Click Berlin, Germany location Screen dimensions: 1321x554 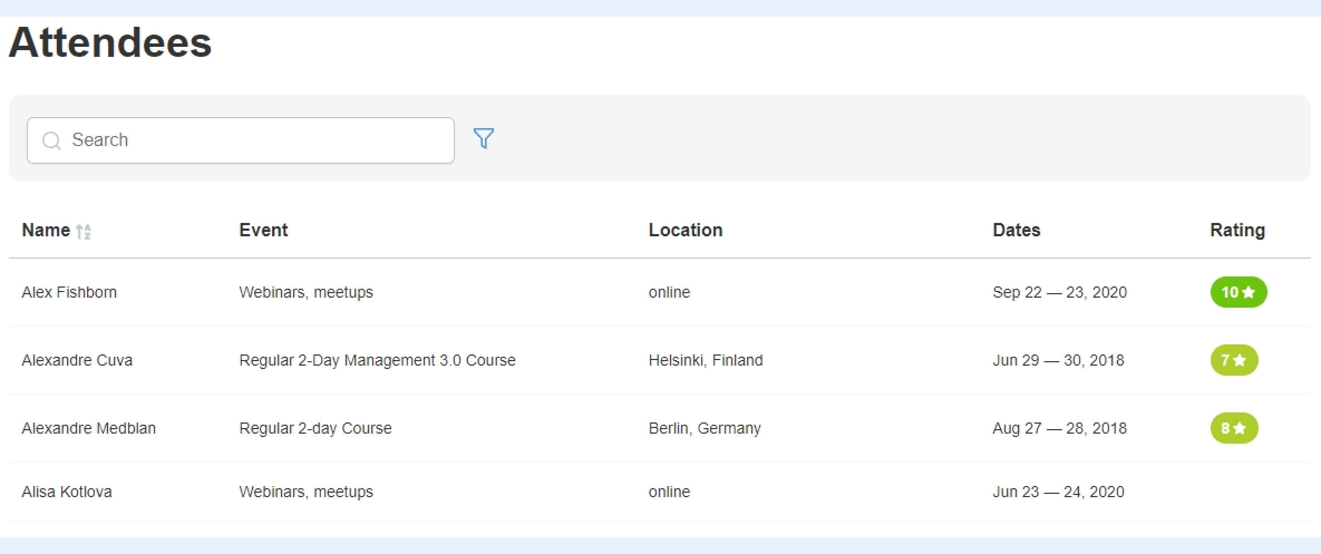[705, 428]
